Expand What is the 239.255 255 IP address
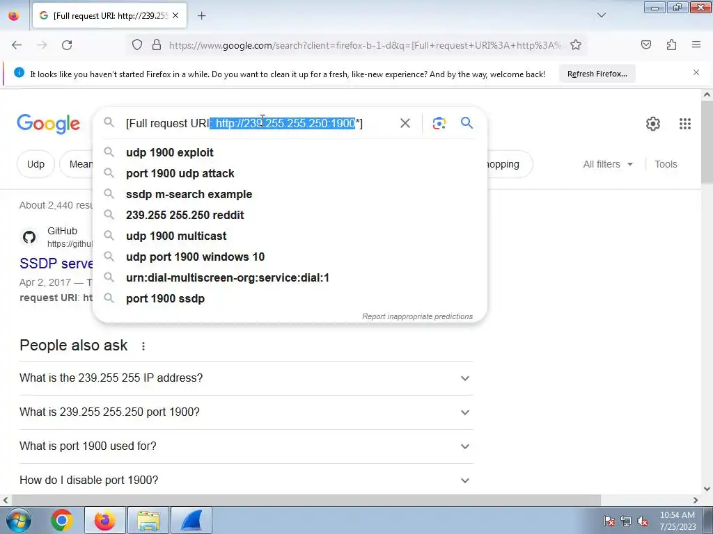The height and width of the screenshot is (534, 713). [246, 378]
